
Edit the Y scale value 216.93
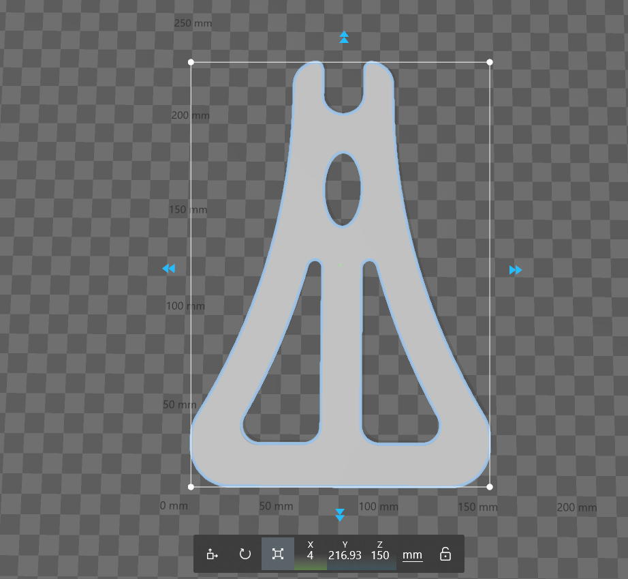[345, 555]
